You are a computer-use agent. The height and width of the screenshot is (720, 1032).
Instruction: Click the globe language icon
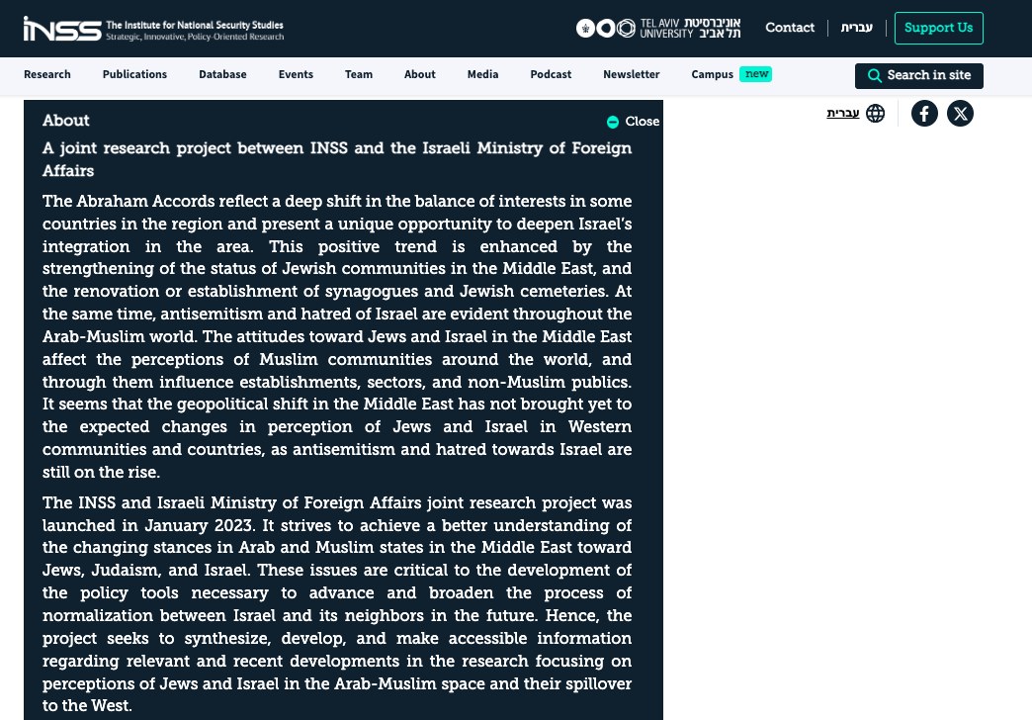tap(876, 114)
